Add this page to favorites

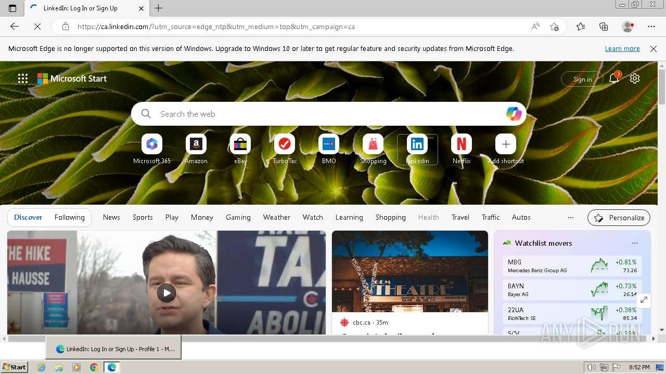(x=554, y=26)
